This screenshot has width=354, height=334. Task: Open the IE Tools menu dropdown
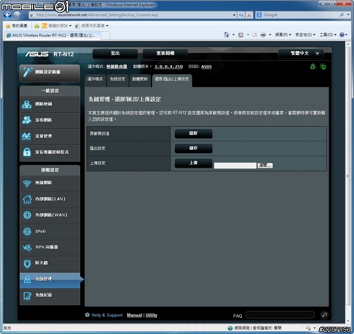(x=328, y=35)
